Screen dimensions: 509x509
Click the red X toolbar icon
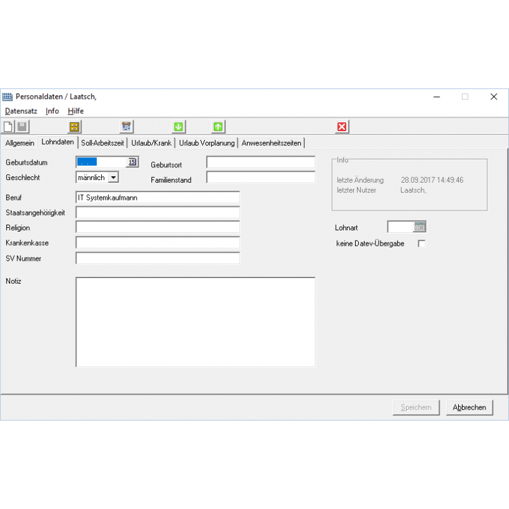pos(342,127)
